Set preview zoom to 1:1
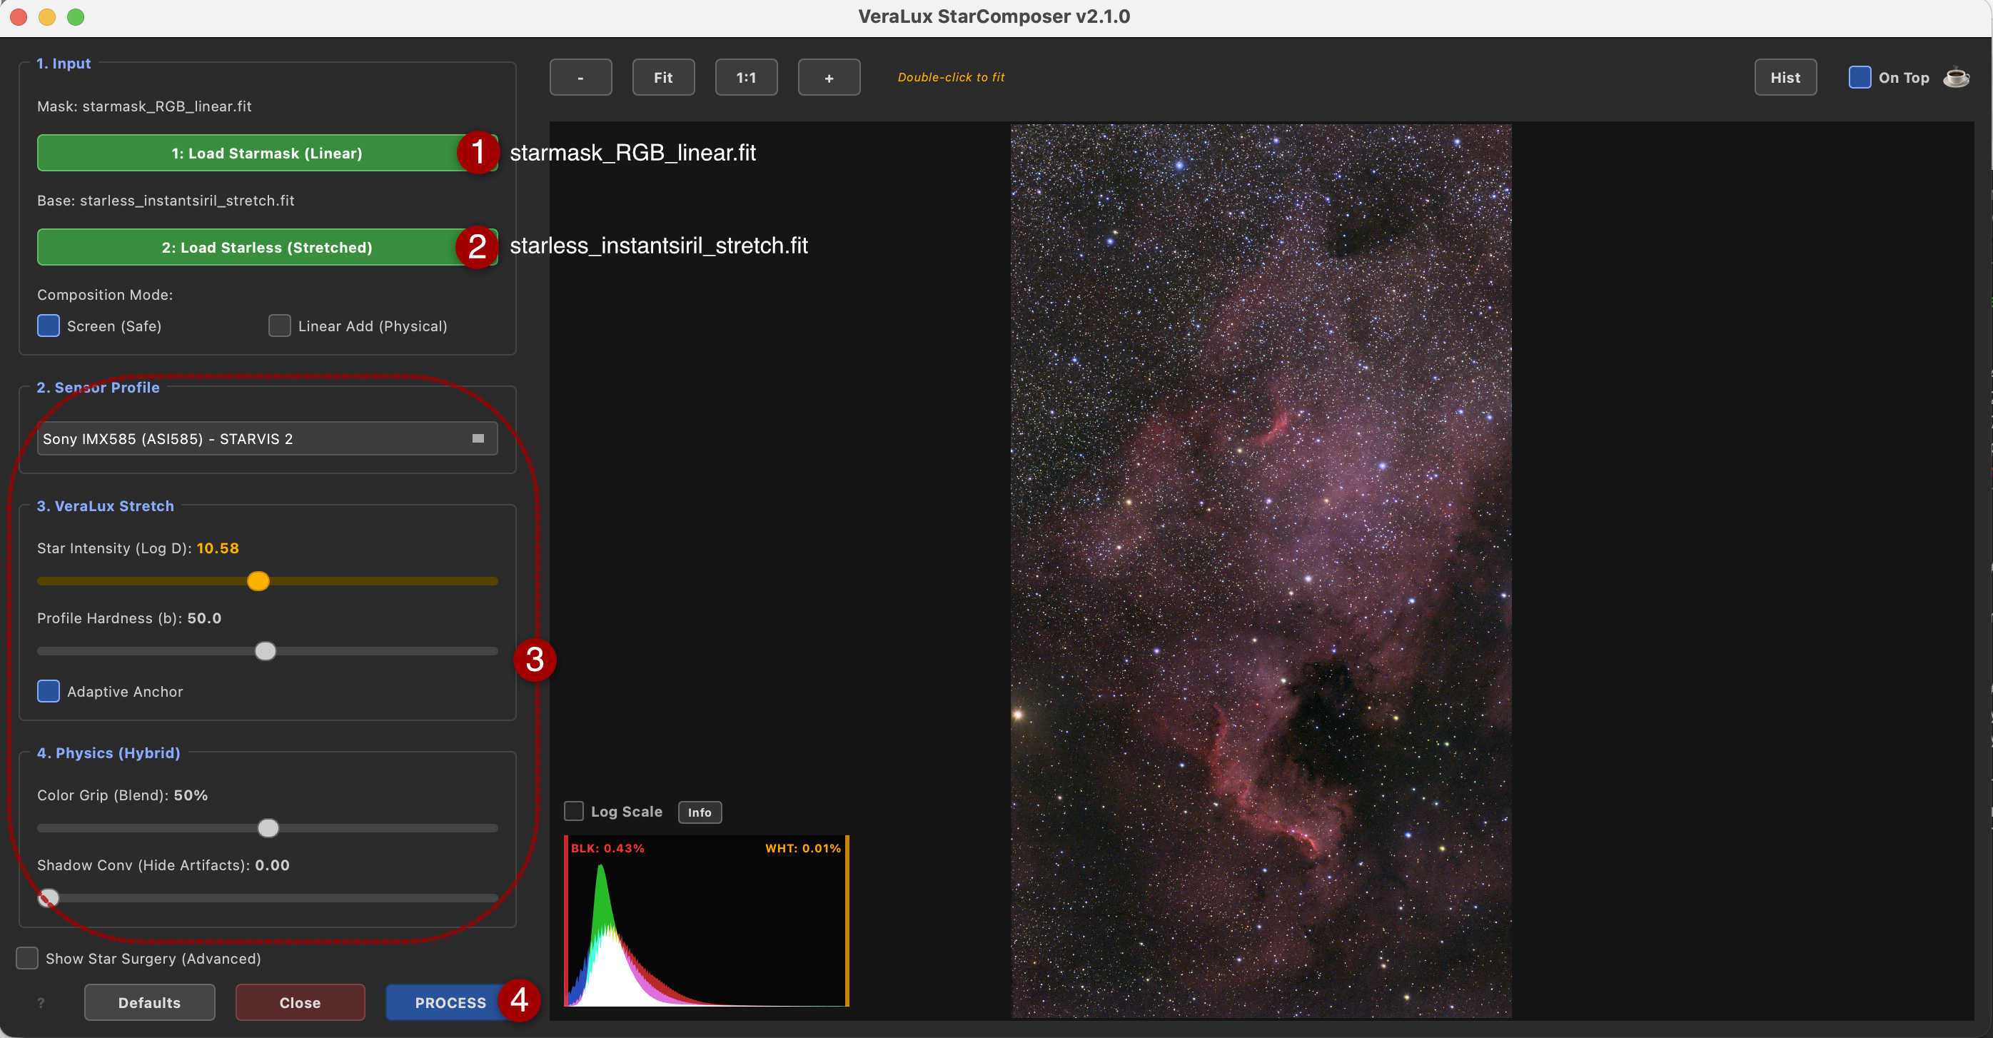Viewport: 1993px width, 1038px height. coord(746,77)
